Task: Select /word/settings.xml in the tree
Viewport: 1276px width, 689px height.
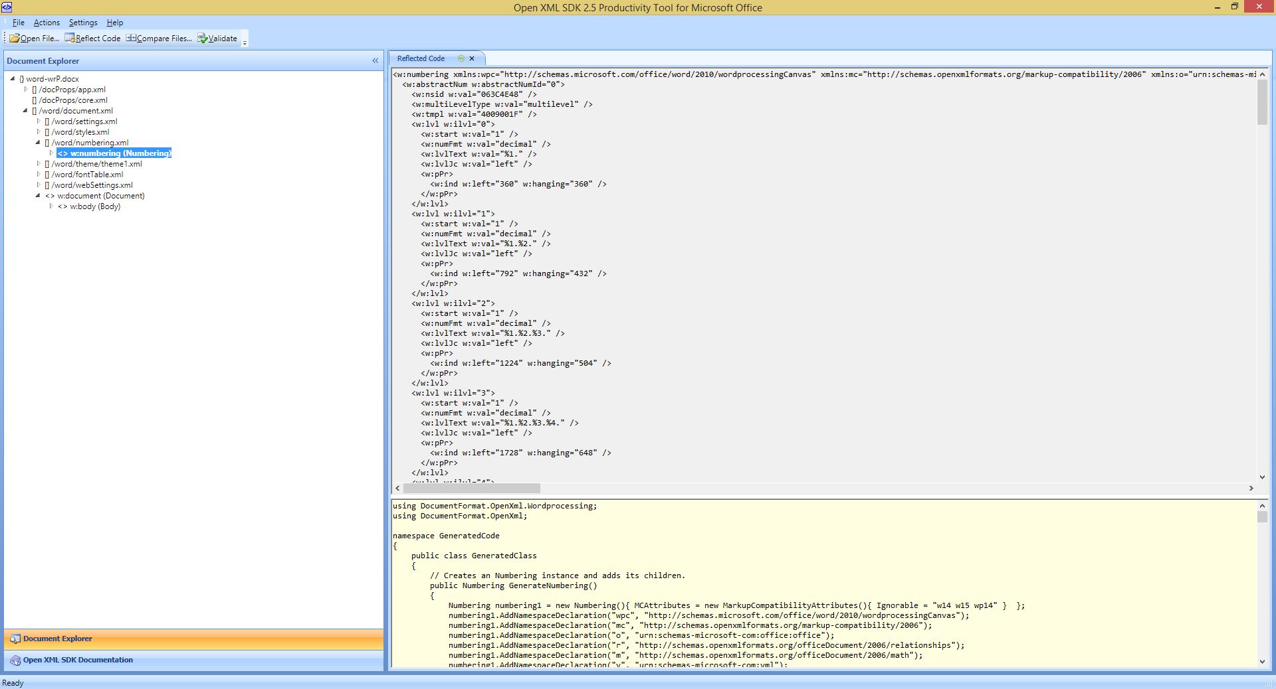Action: point(81,121)
